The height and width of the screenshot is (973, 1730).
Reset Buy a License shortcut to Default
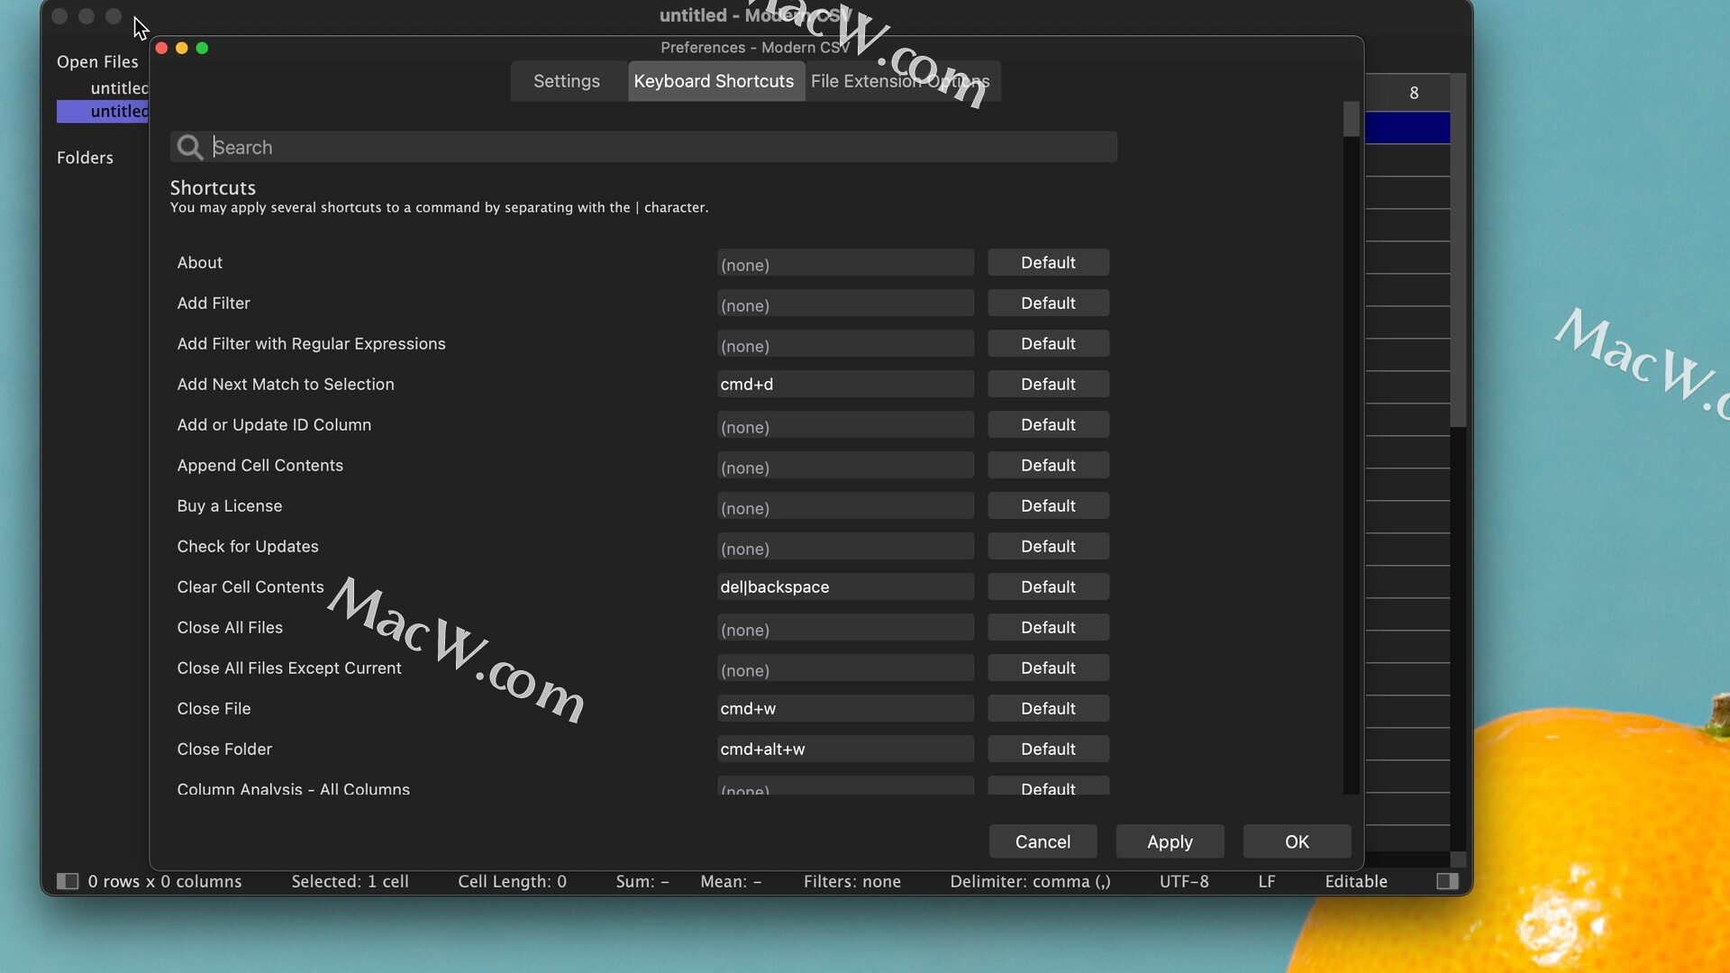click(1048, 506)
